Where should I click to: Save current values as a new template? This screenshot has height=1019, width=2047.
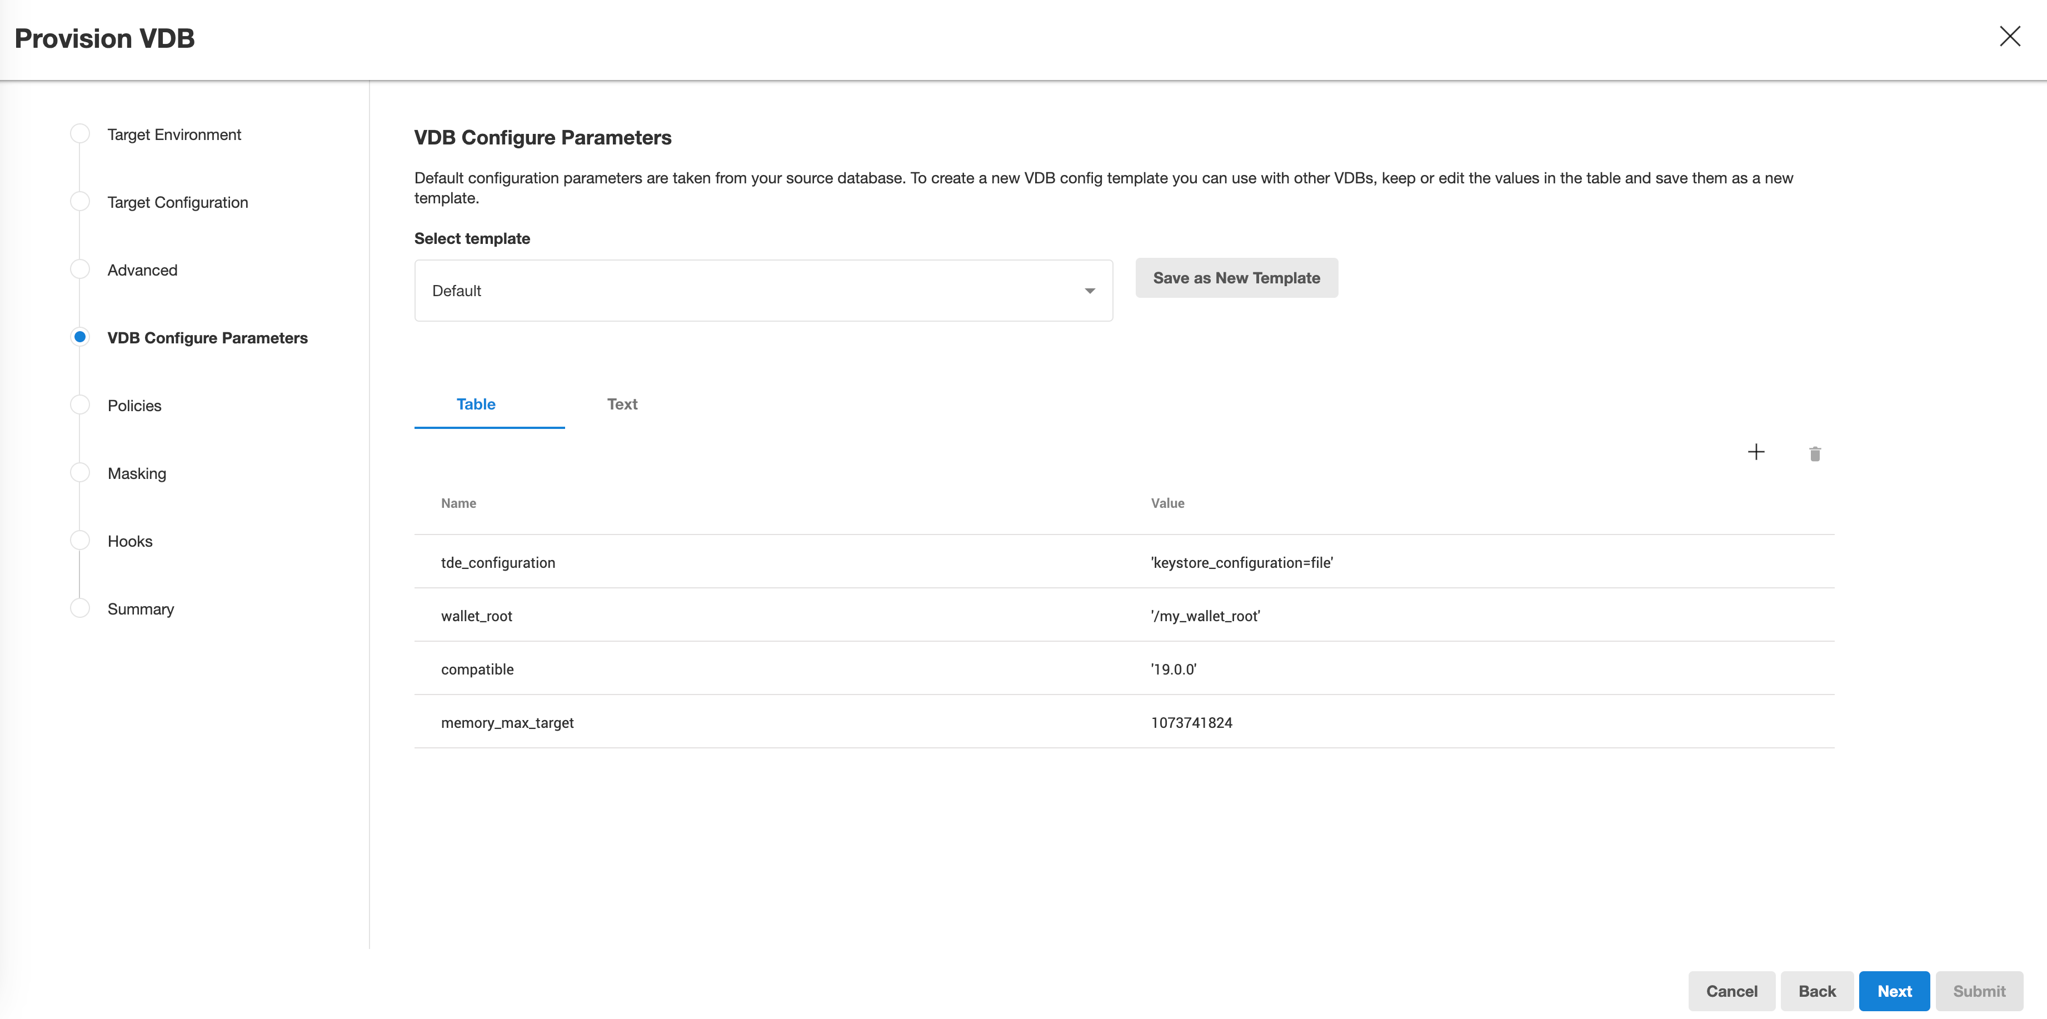click(x=1236, y=277)
